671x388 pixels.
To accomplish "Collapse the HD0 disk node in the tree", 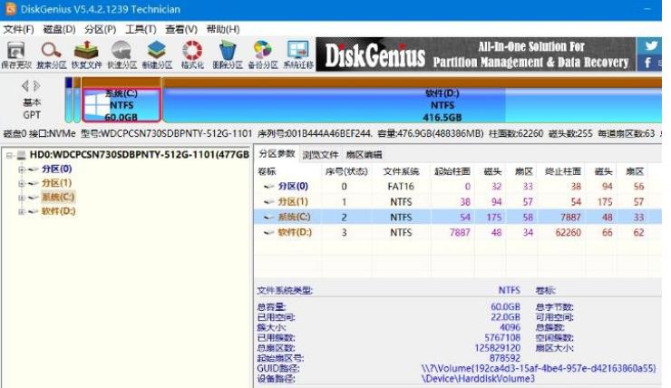I will click(9, 155).
